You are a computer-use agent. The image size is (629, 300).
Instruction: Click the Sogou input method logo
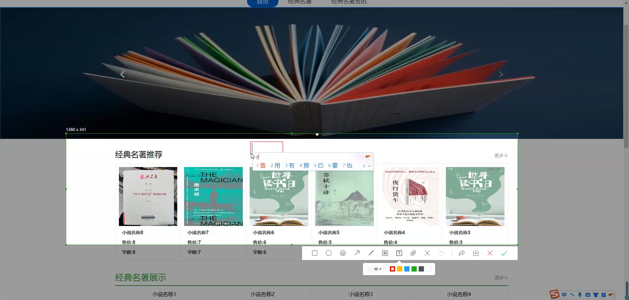(555, 294)
